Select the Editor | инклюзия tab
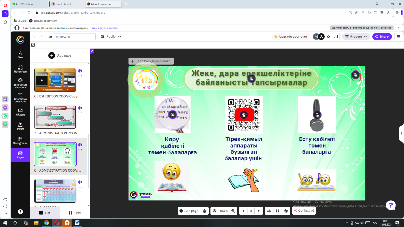The image size is (404, 227). [103, 4]
